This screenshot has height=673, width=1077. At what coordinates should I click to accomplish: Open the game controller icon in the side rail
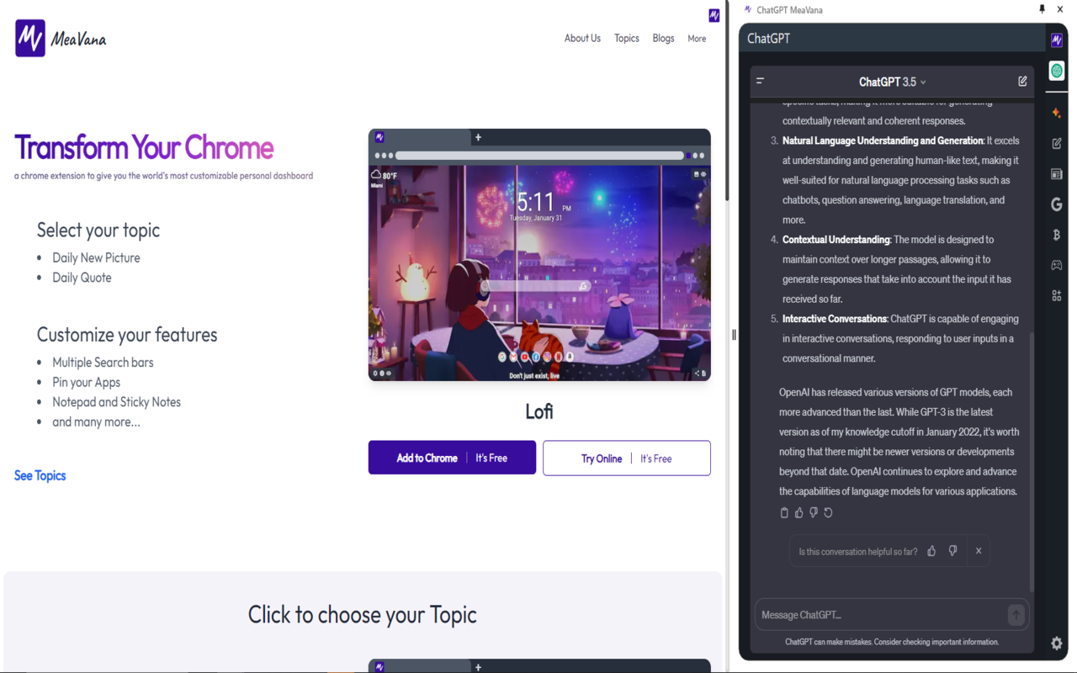click(x=1057, y=265)
